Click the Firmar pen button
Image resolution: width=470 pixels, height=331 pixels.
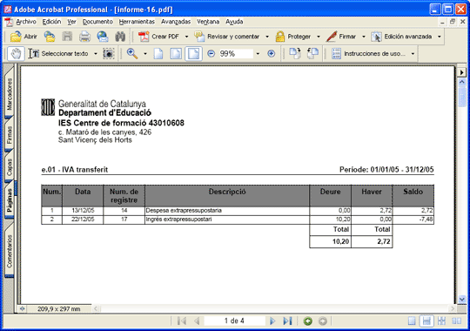tap(341, 37)
